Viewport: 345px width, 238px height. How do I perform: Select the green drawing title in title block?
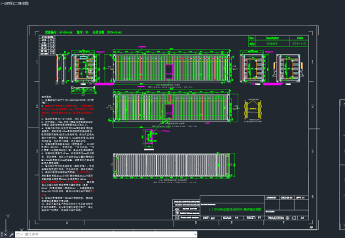point(235,209)
